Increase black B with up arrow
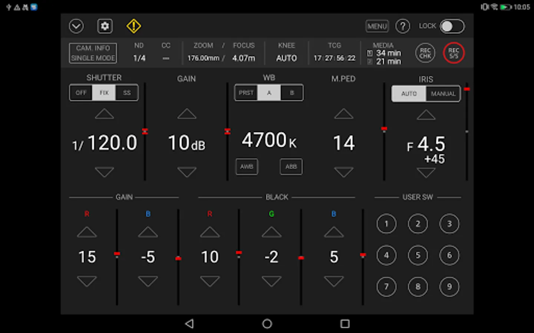The width and height of the screenshot is (534, 333). coord(334,232)
